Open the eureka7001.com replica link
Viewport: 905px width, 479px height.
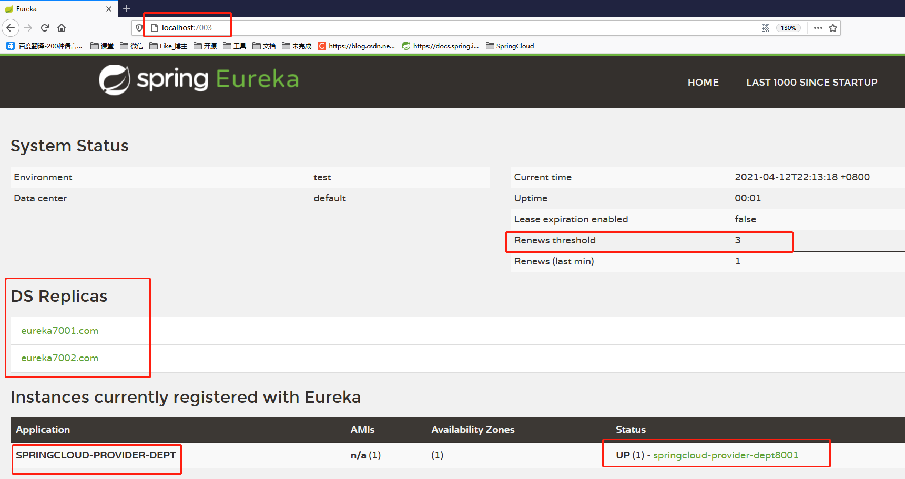[60, 331]
